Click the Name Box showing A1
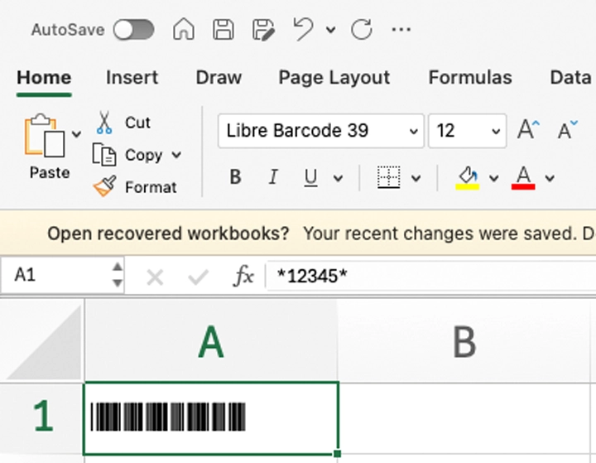 (62, 275)
